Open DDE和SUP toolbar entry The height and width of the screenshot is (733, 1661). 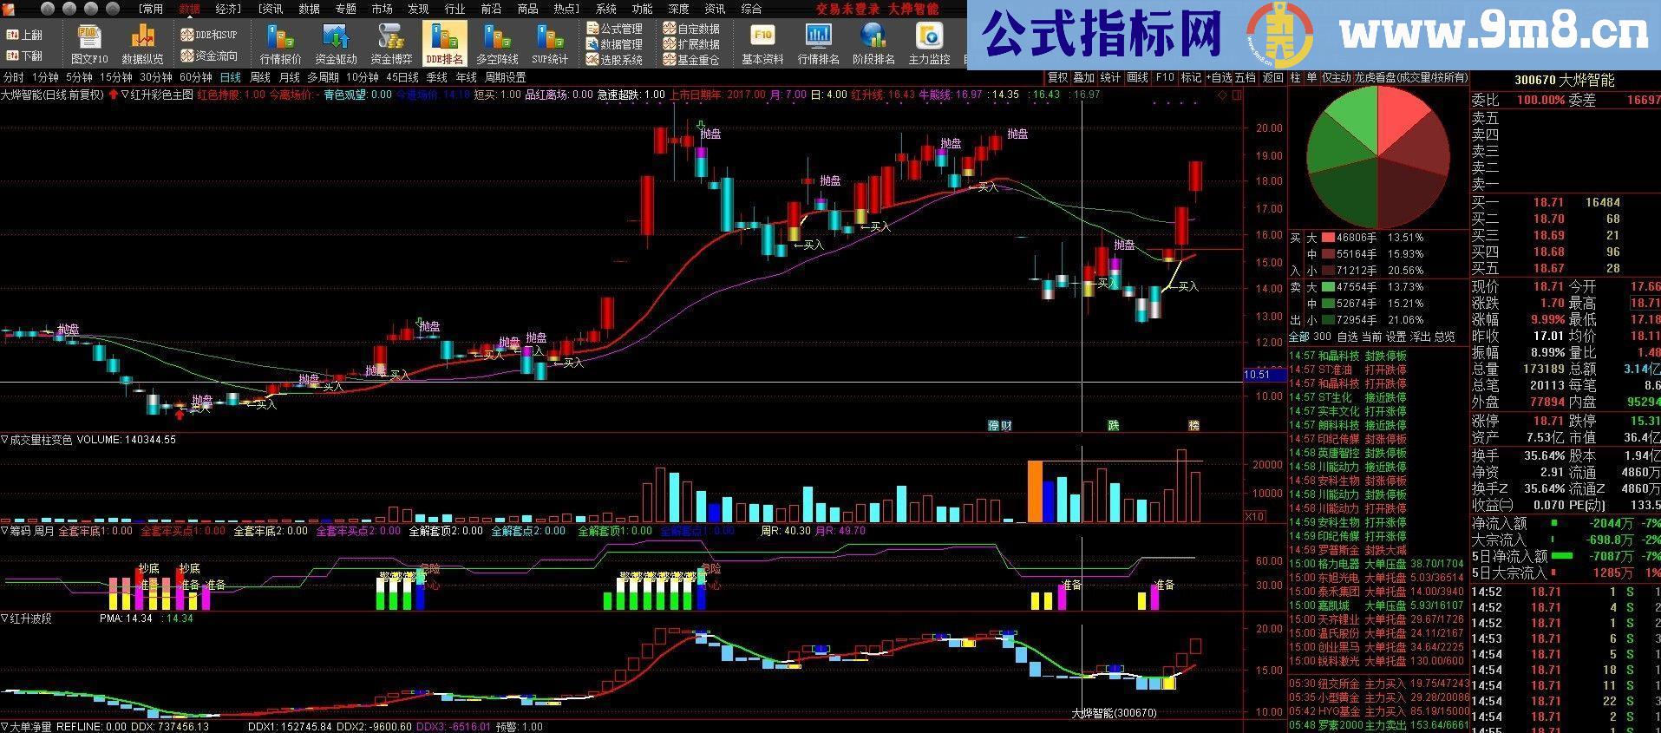point(209,35)
